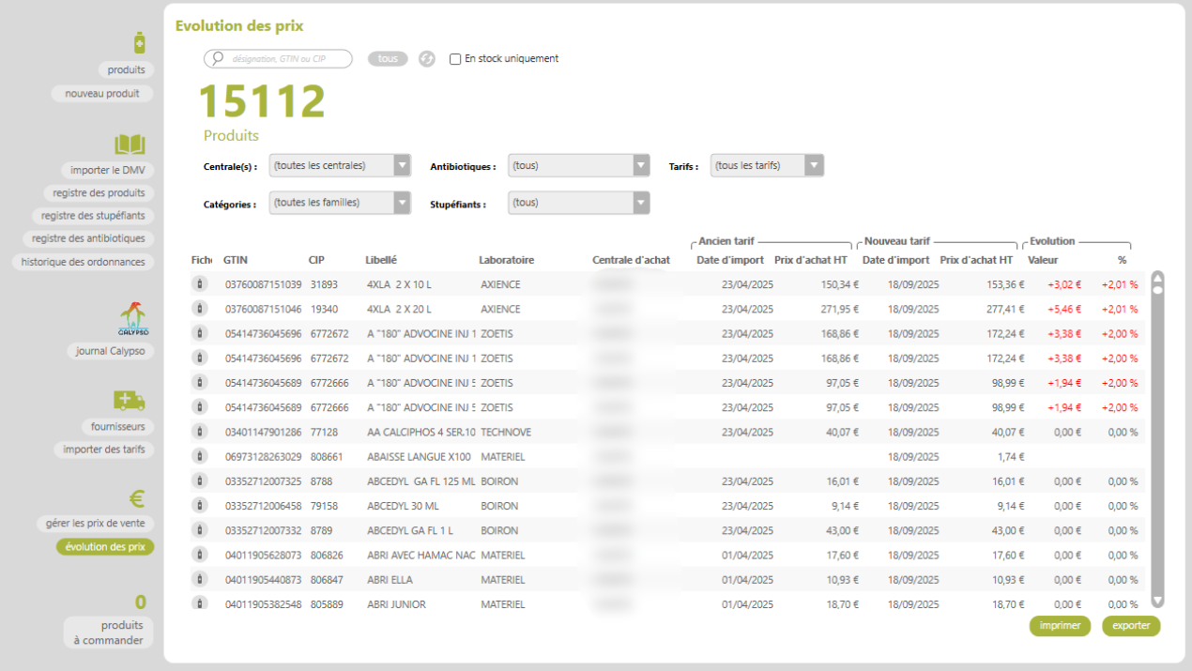Click the table scrollbar down arrow

(x=1157, y=601)
